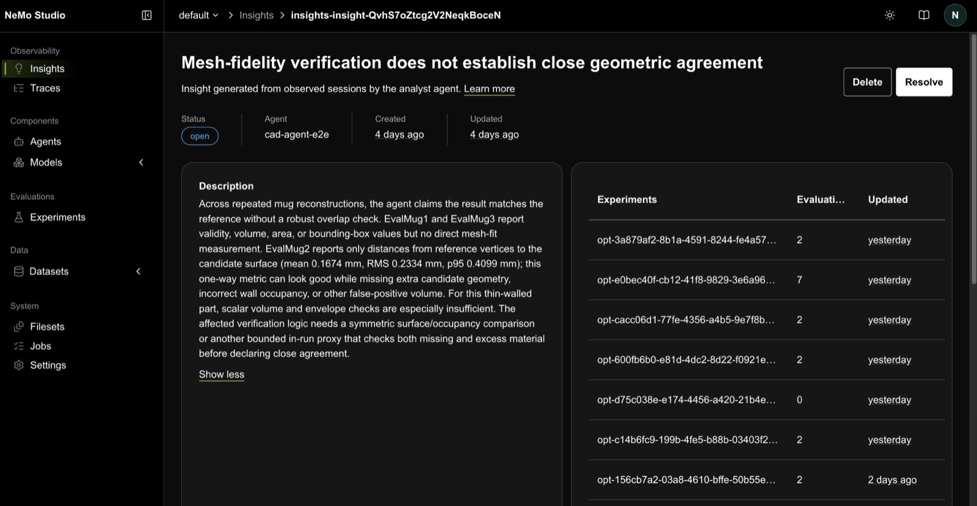The image size is (977, 506).
Task: Click the Delete button
Action: (x=867, y=82)
